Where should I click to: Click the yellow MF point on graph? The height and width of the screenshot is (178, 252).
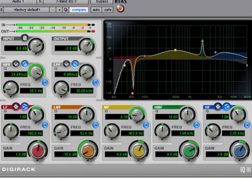coord(175,50)
